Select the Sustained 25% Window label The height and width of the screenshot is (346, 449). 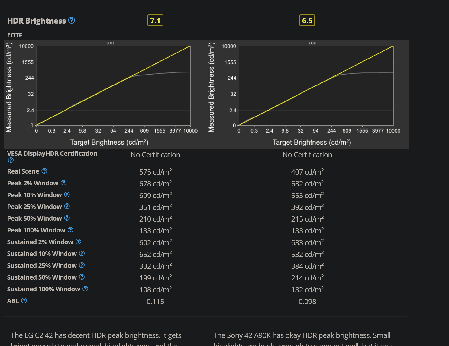tap(42, 265)
